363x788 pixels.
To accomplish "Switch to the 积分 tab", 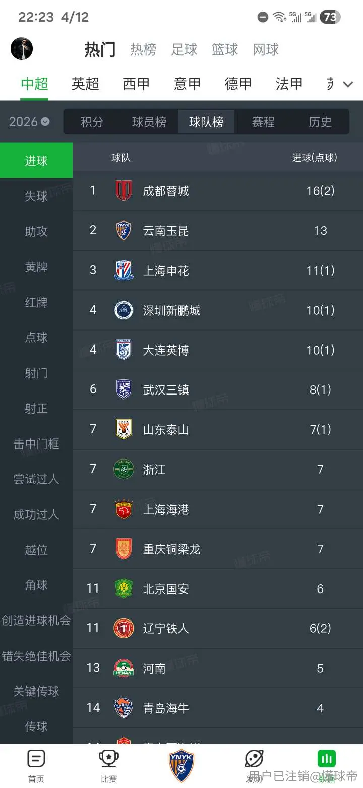I will pyautogui.click(x=92, y=122).
